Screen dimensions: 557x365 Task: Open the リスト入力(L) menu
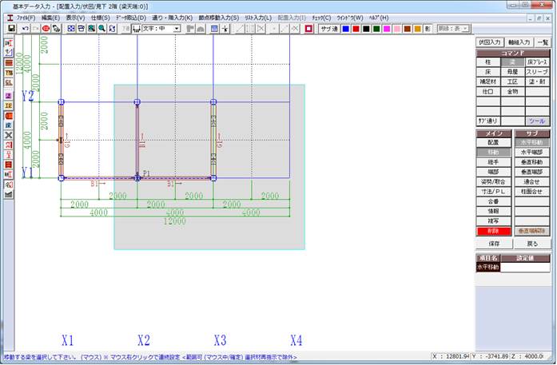258,18
